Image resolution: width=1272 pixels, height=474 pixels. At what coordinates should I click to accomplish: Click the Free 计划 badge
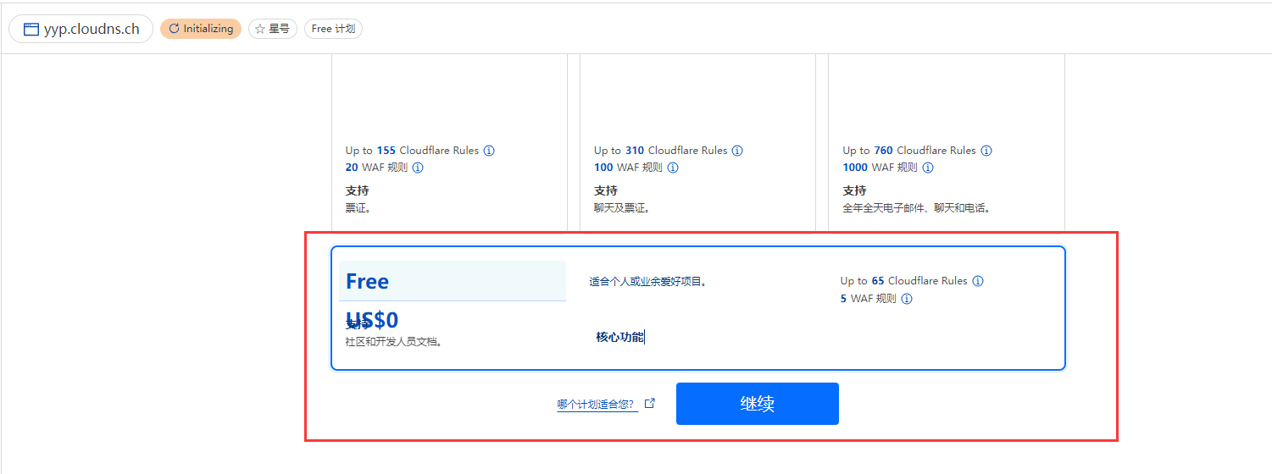point(333,29)
